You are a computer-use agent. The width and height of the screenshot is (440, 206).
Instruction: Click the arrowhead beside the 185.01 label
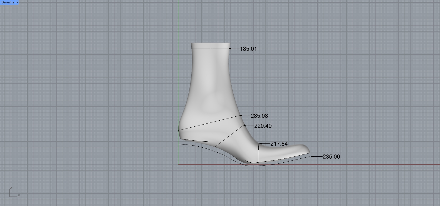[x=230, y=49]
